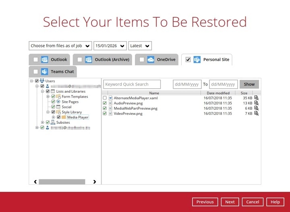
Task: Click the Personal Site SharePoint icon
Action: click(197, 60)
